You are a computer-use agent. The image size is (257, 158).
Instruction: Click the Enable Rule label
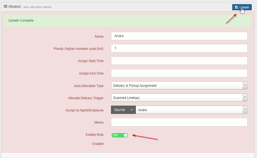click(x=95, y=135)
